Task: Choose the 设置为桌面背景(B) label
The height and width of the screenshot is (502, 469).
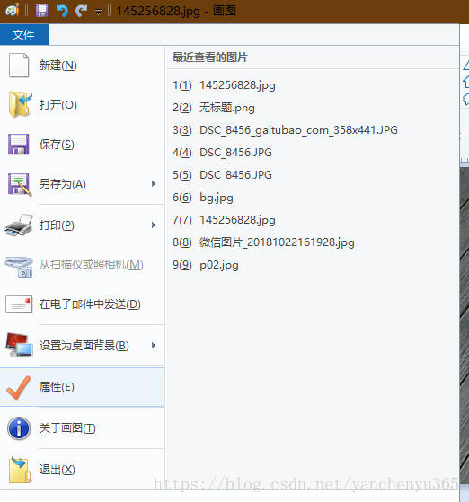Action: (84, 345)
